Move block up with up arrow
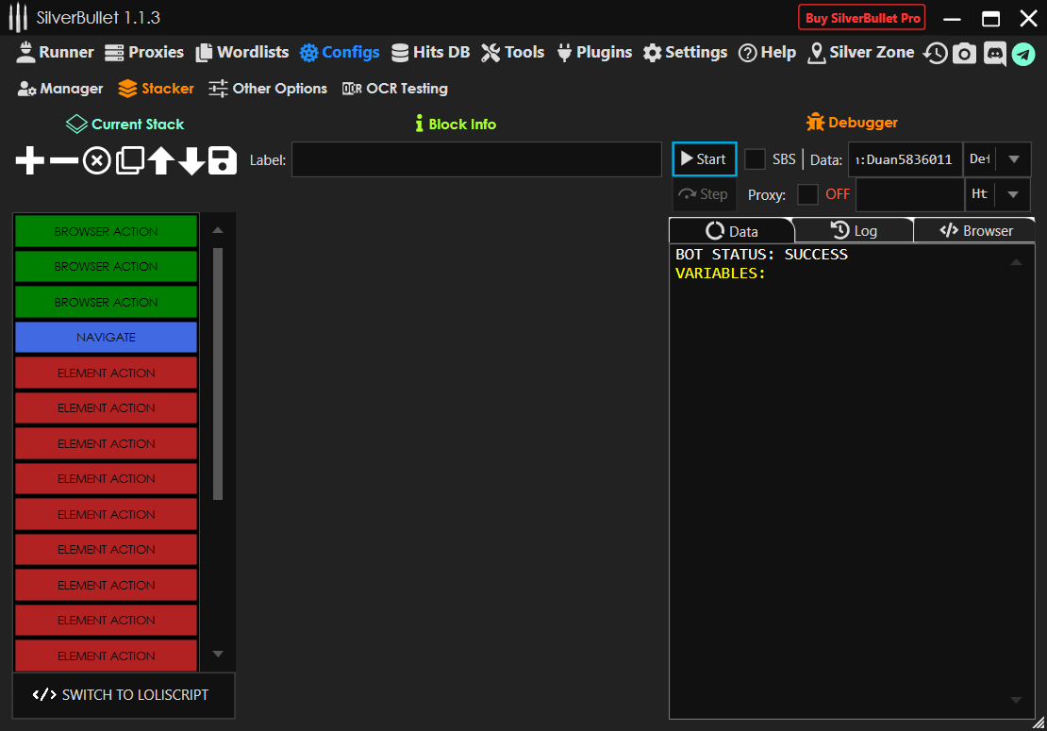 tap(161, 160)
